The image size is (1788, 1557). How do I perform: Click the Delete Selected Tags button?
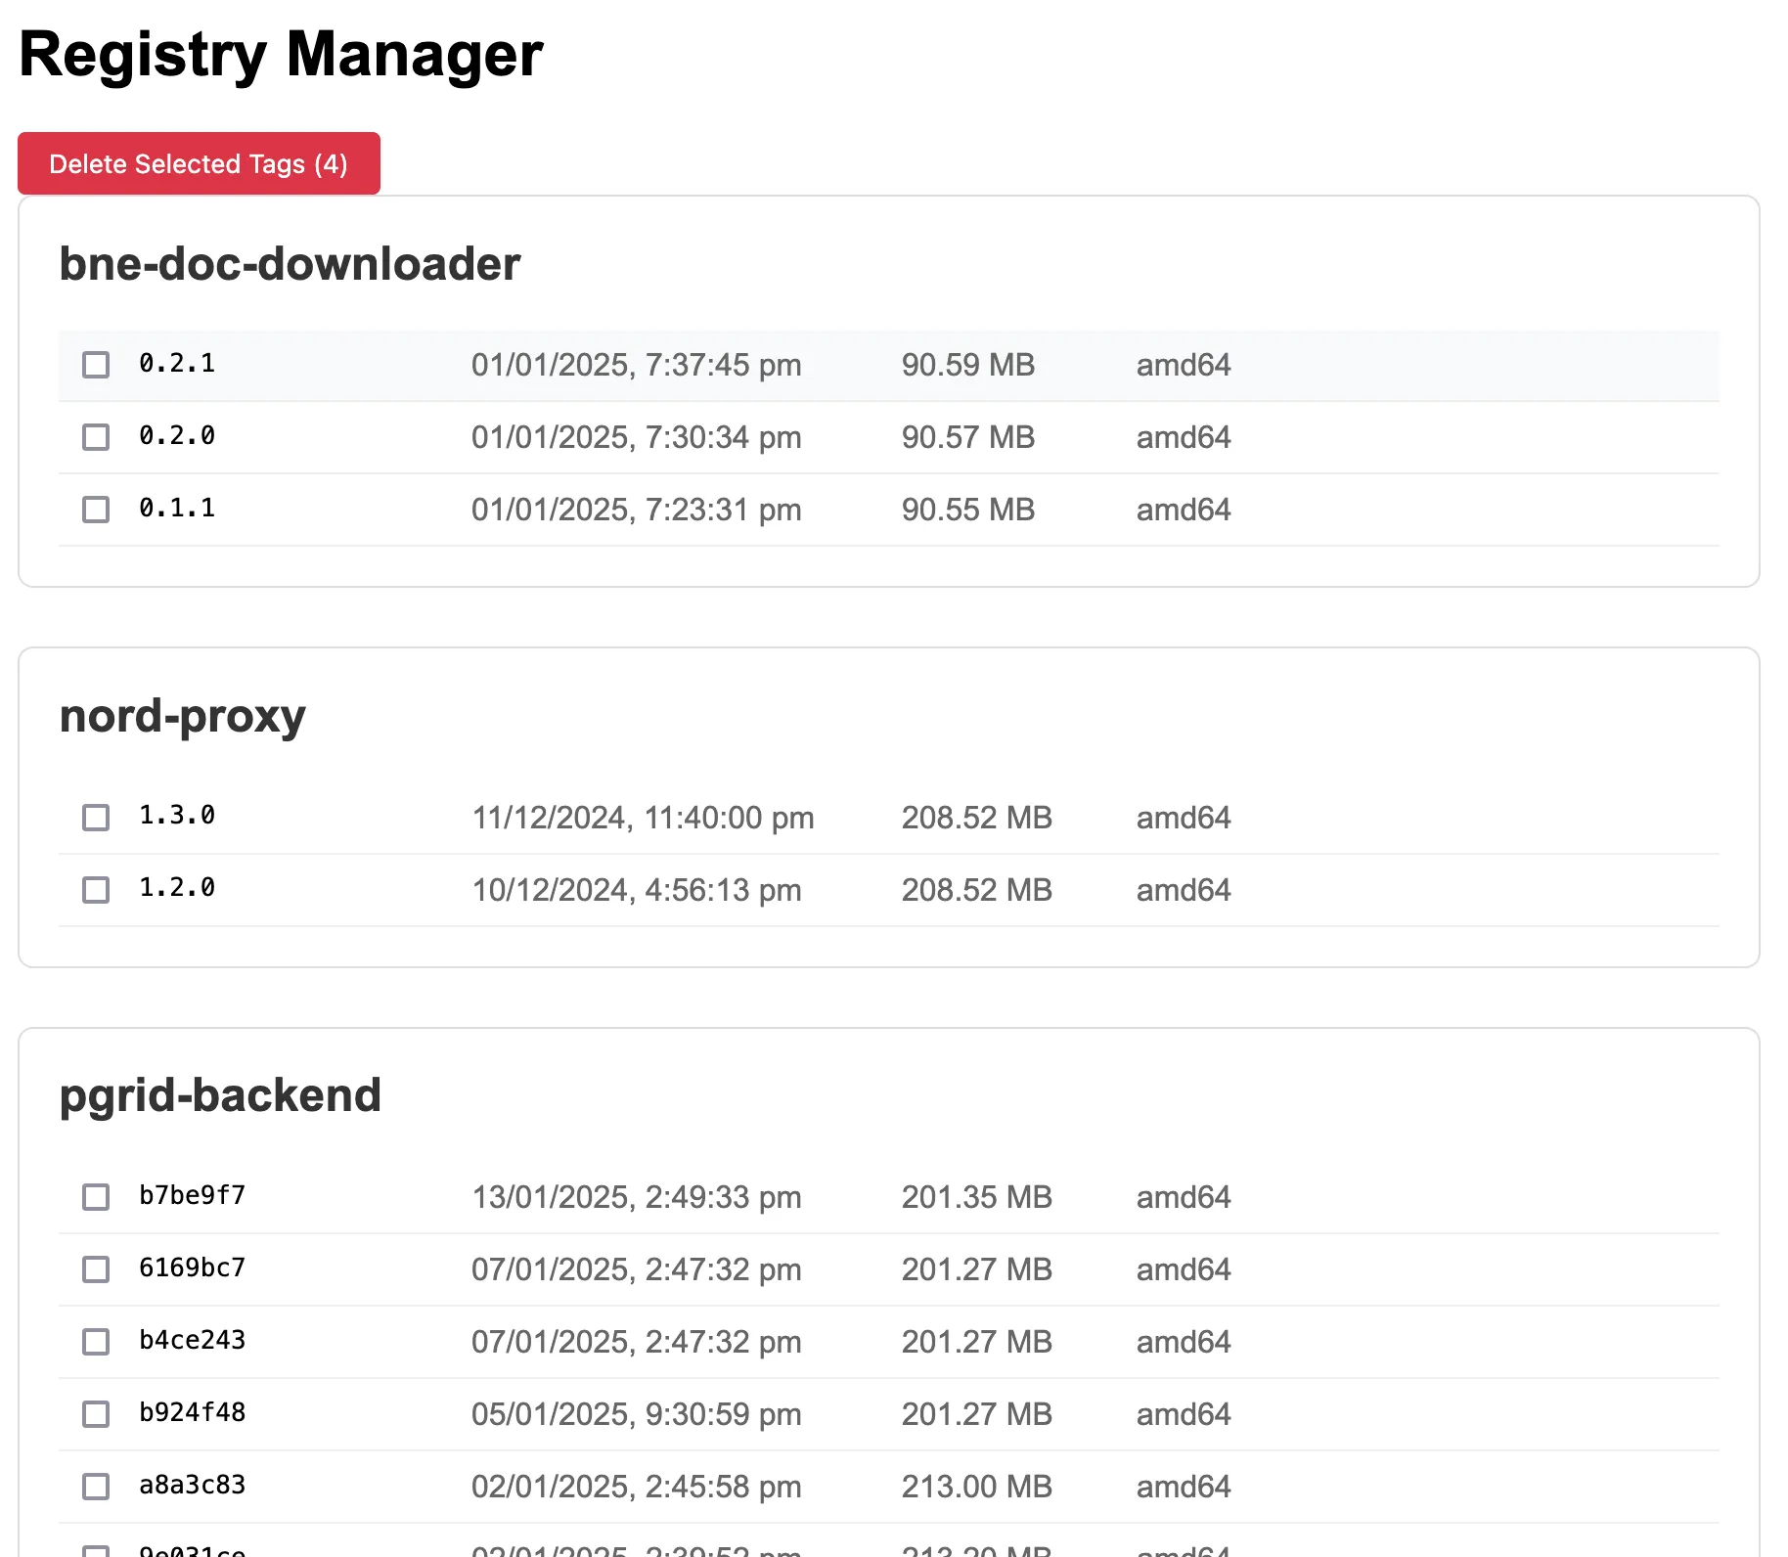(x=199, y=163)
